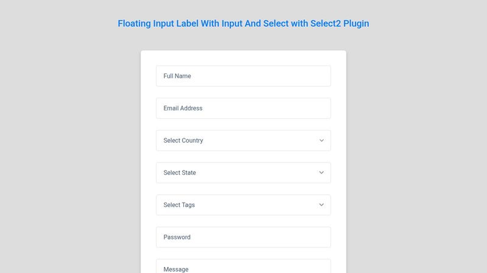This screenshot has width=487, height=273.
Task: Open the Select Tags dropdown
Action: pyautogui.click(x=243, y=205)
